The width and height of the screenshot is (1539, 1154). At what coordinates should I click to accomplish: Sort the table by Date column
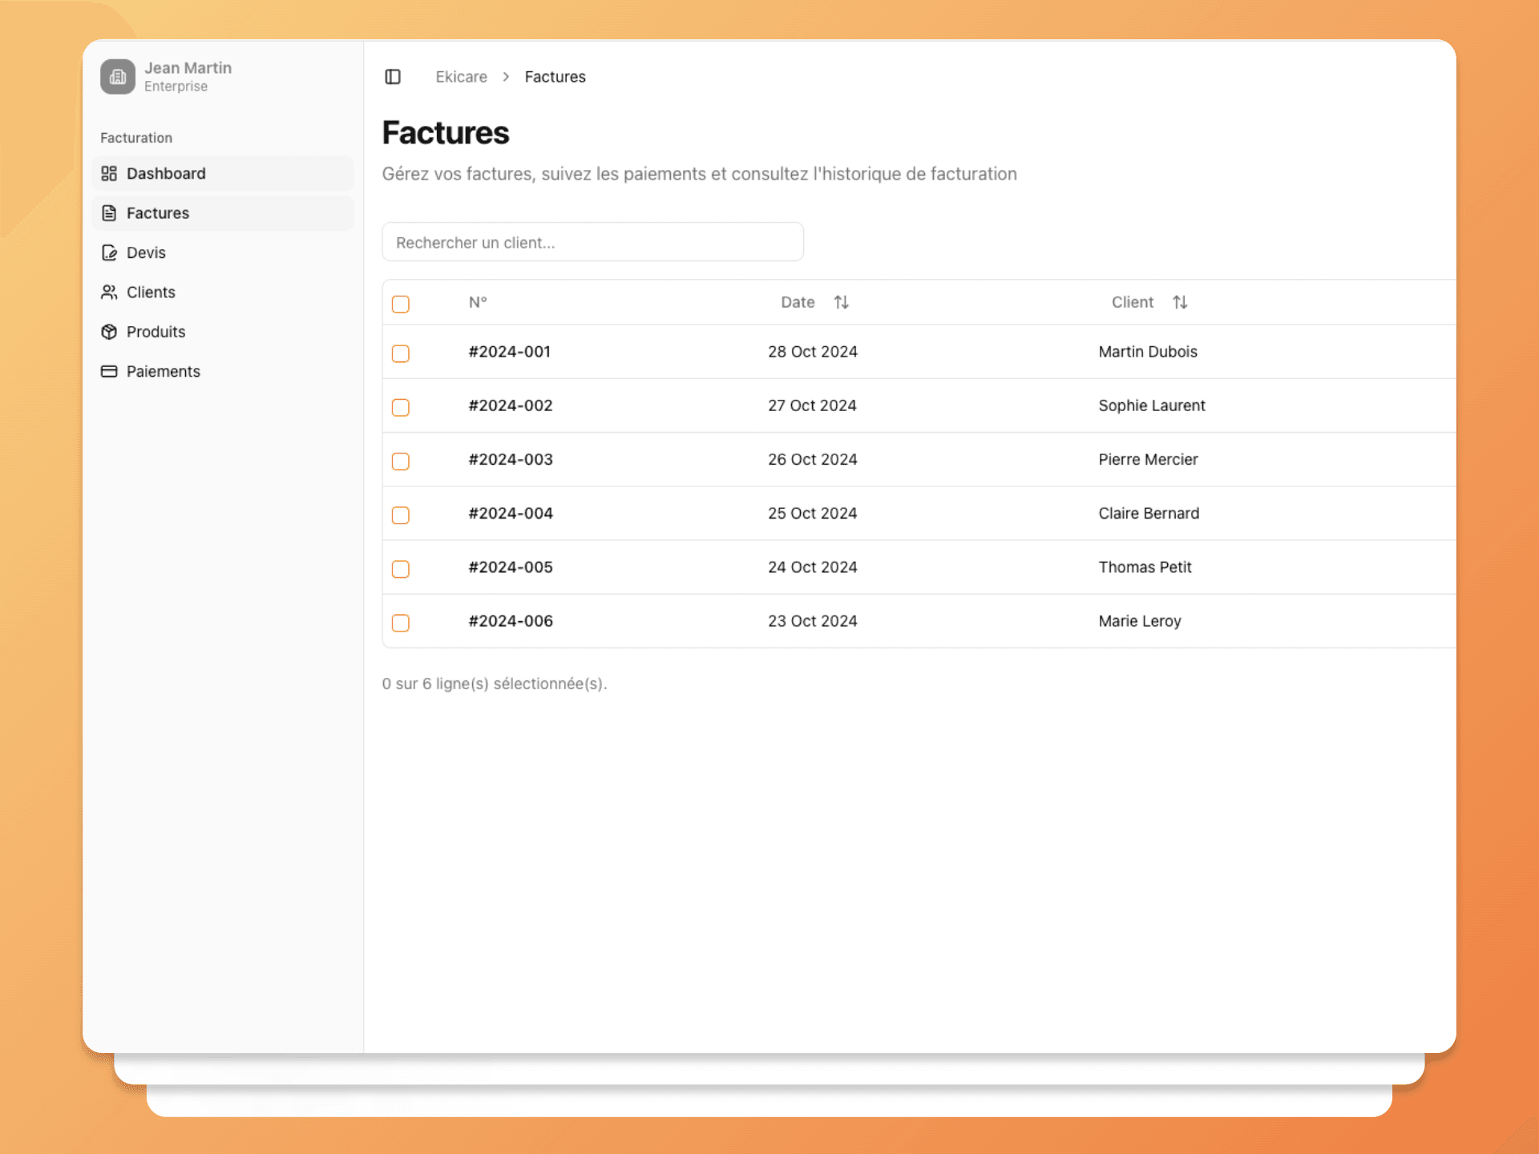pos(841,302)
